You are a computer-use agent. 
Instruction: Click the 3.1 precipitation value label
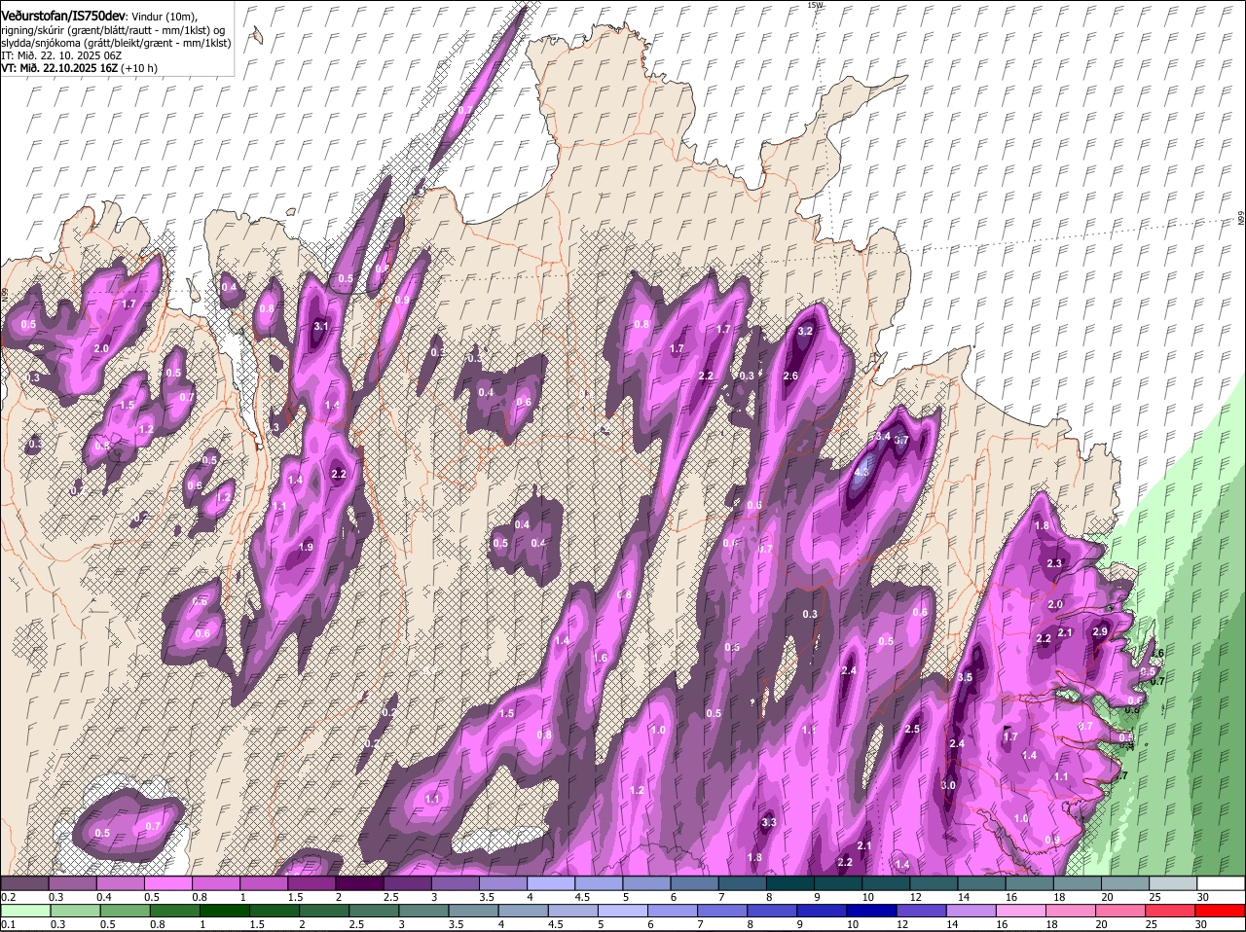tap(321, 327)
